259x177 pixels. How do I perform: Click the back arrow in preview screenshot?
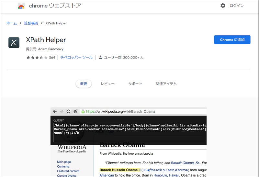(55, 111)
